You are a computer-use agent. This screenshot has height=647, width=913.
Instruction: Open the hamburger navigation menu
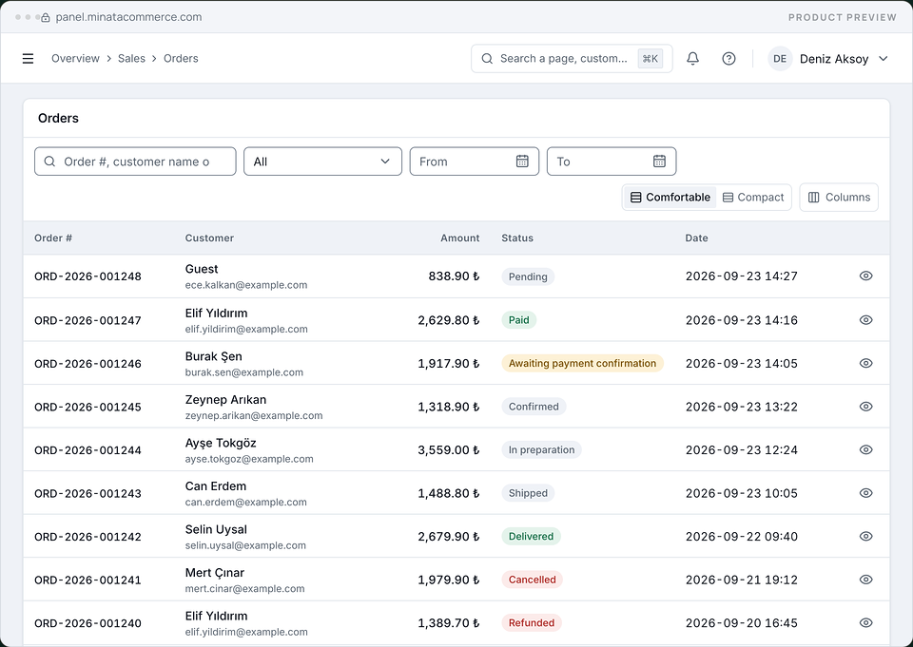click(28, 59)
